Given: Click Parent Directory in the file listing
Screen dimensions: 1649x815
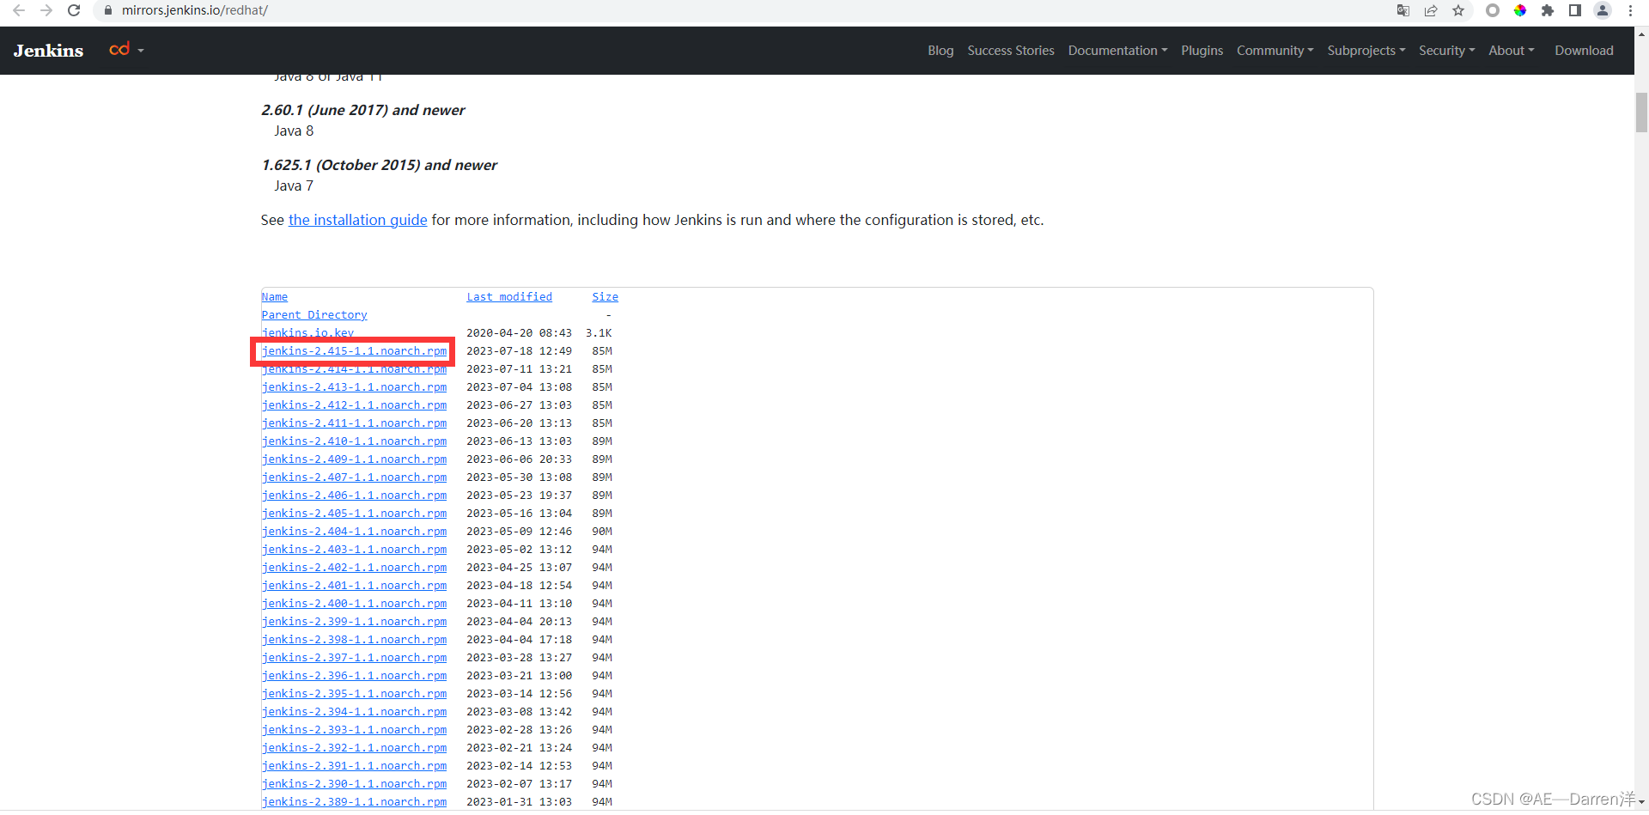Looking at the screenshot, I should click(313, 314).
